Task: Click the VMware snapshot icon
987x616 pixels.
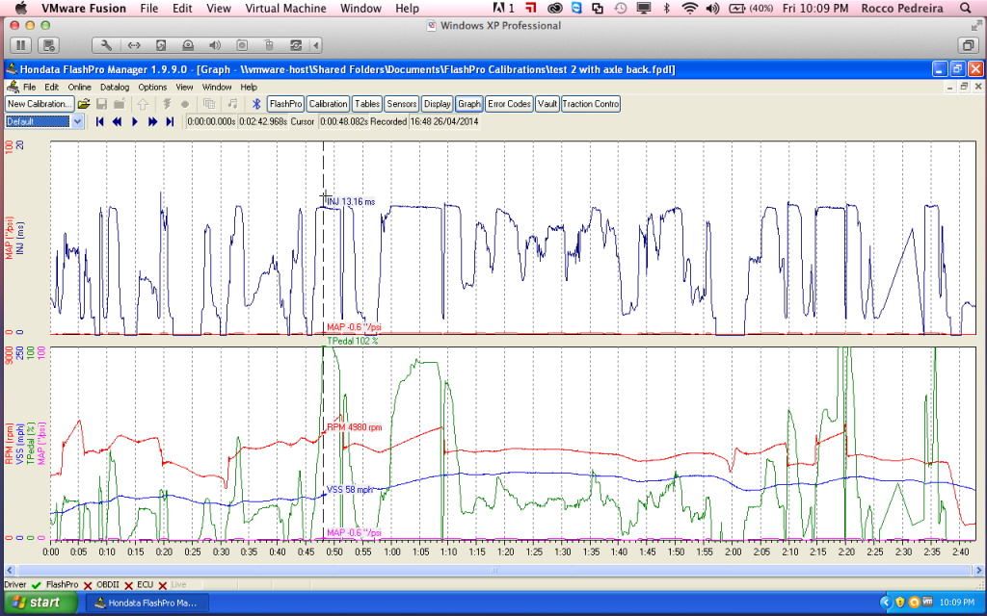Action: click(48, 45)
